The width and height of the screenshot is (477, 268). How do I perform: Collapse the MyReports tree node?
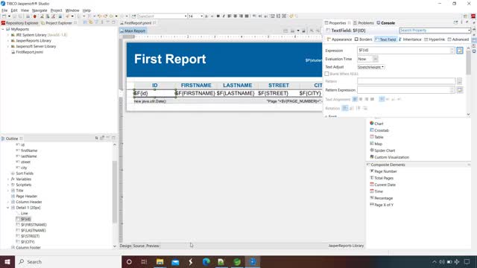(3, 29)
